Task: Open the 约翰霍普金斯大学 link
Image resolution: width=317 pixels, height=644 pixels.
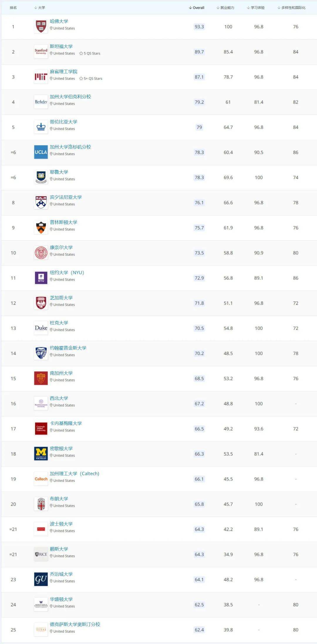Action: point(68,348)
